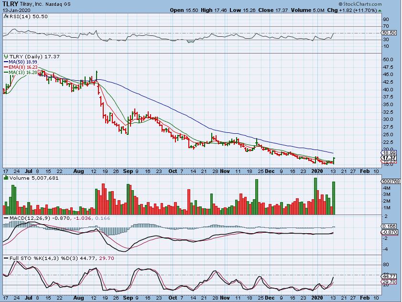Screen dimensions: 402x302
Task: Click the 500768 volume axis tag
Action: (391, 181)
